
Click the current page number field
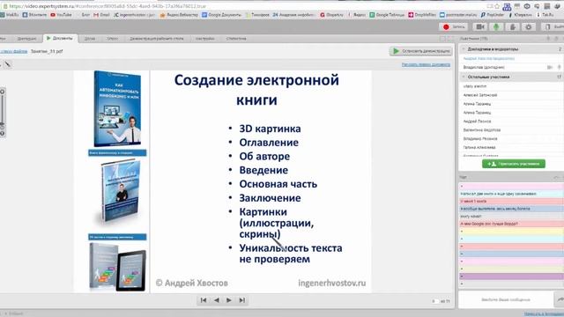pos(434,301)
